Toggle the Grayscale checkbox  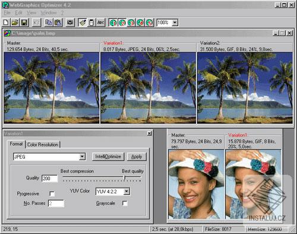pyautogui.click(x=125, y=203)
